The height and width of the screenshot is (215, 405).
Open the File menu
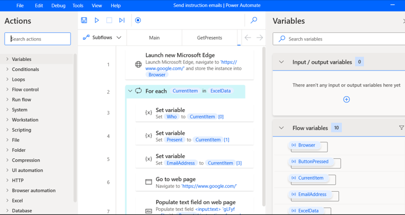(20, 6)
